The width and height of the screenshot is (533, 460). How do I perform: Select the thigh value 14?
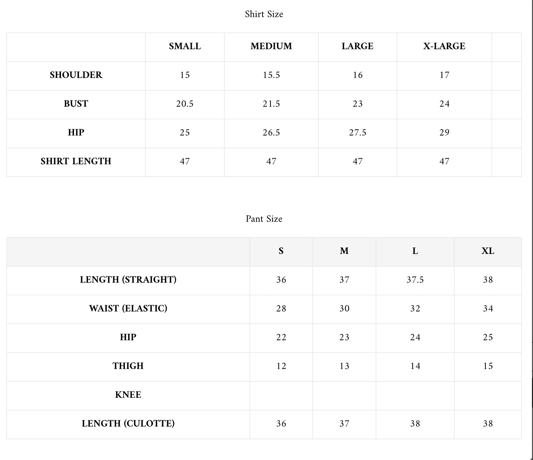click(415, 366)
